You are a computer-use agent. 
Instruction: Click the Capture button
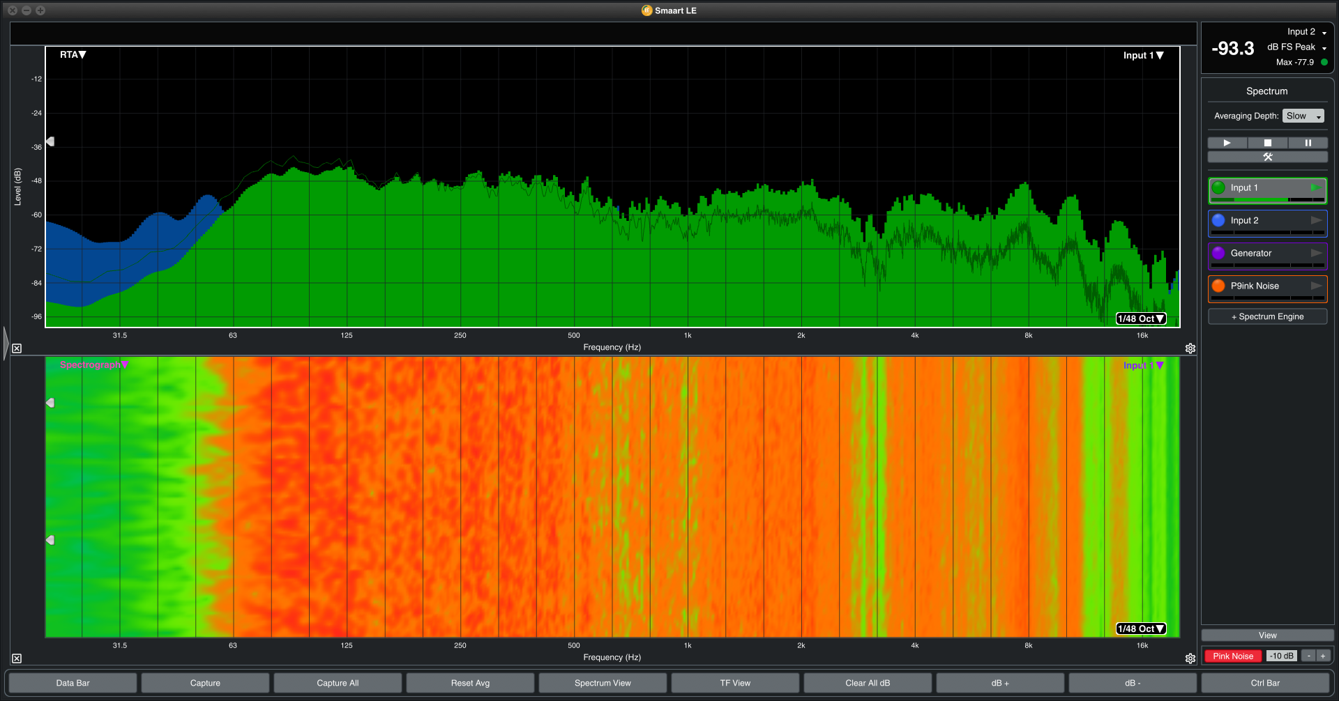coord(205,683)
